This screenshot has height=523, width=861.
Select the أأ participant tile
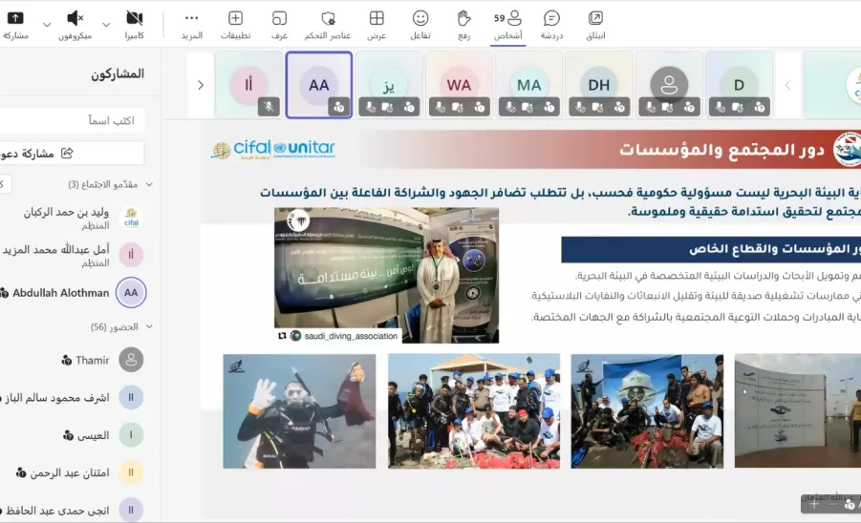pyautogui.click(x=249, y=85)
